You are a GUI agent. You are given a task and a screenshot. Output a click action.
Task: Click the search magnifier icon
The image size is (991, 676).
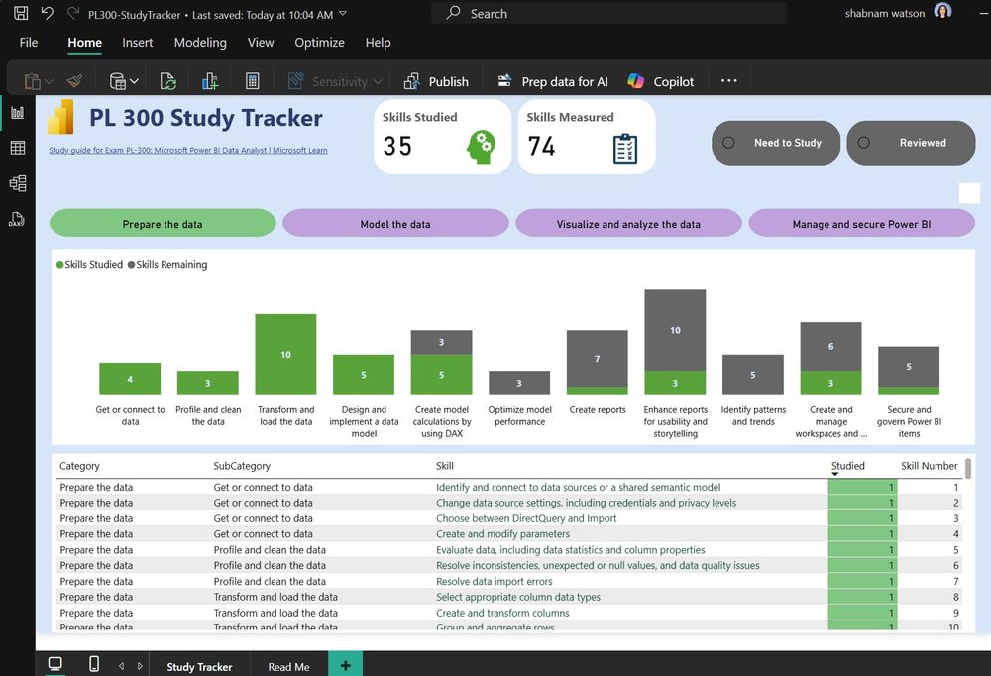point(453,13)
